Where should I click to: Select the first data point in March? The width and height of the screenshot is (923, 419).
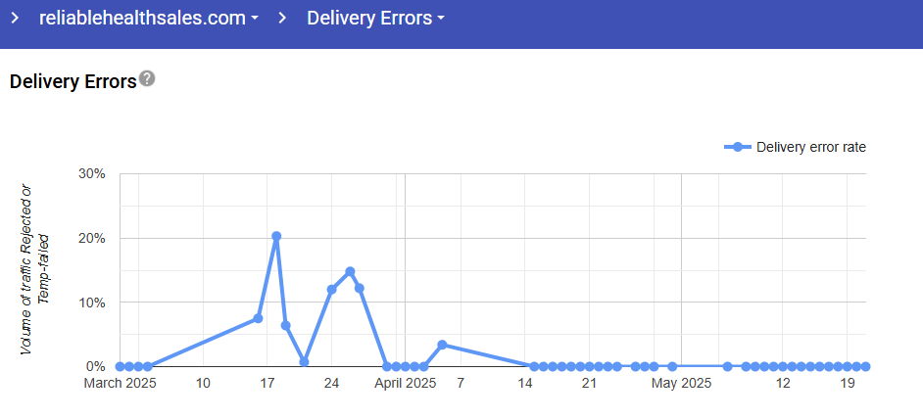[x=120, y=366]
